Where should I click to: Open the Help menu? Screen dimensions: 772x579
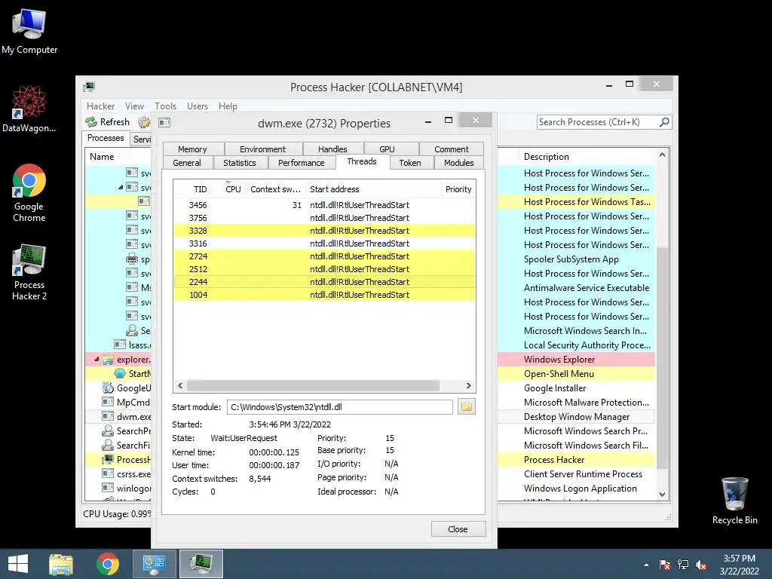point(228,106)
